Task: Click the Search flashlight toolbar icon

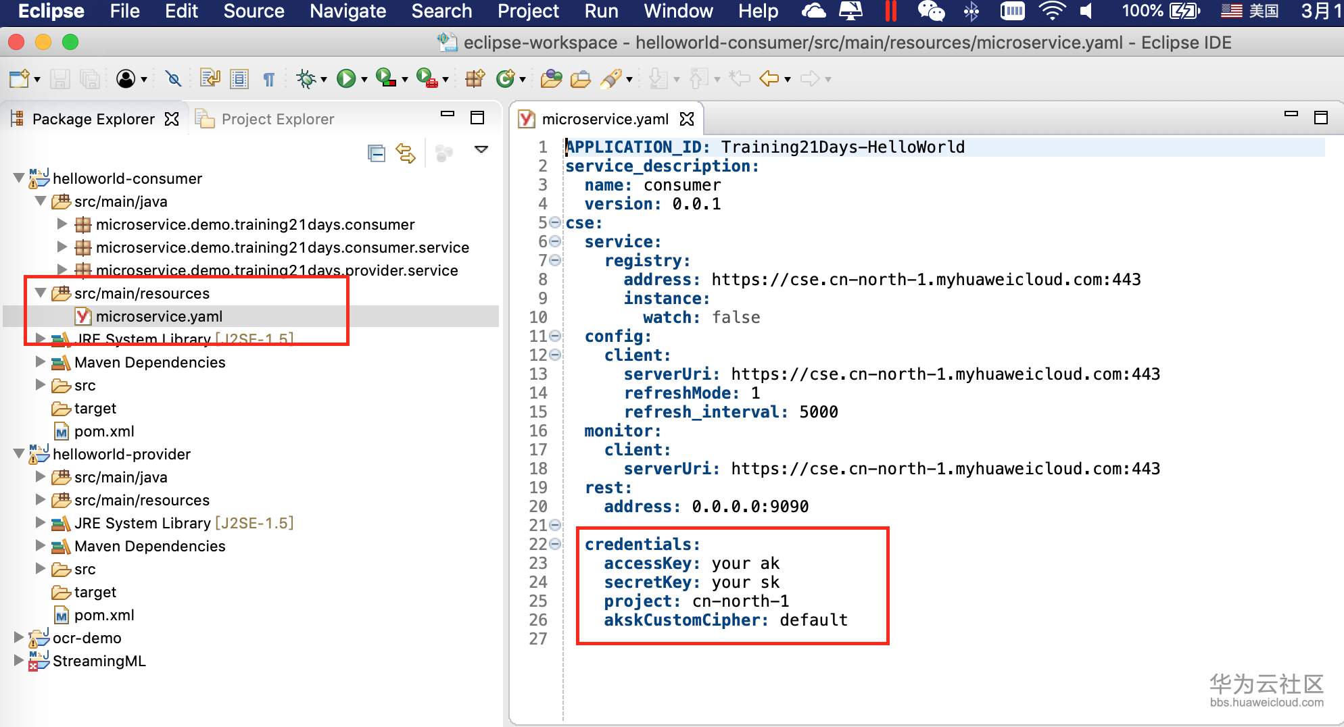Action: coord(611,79)
